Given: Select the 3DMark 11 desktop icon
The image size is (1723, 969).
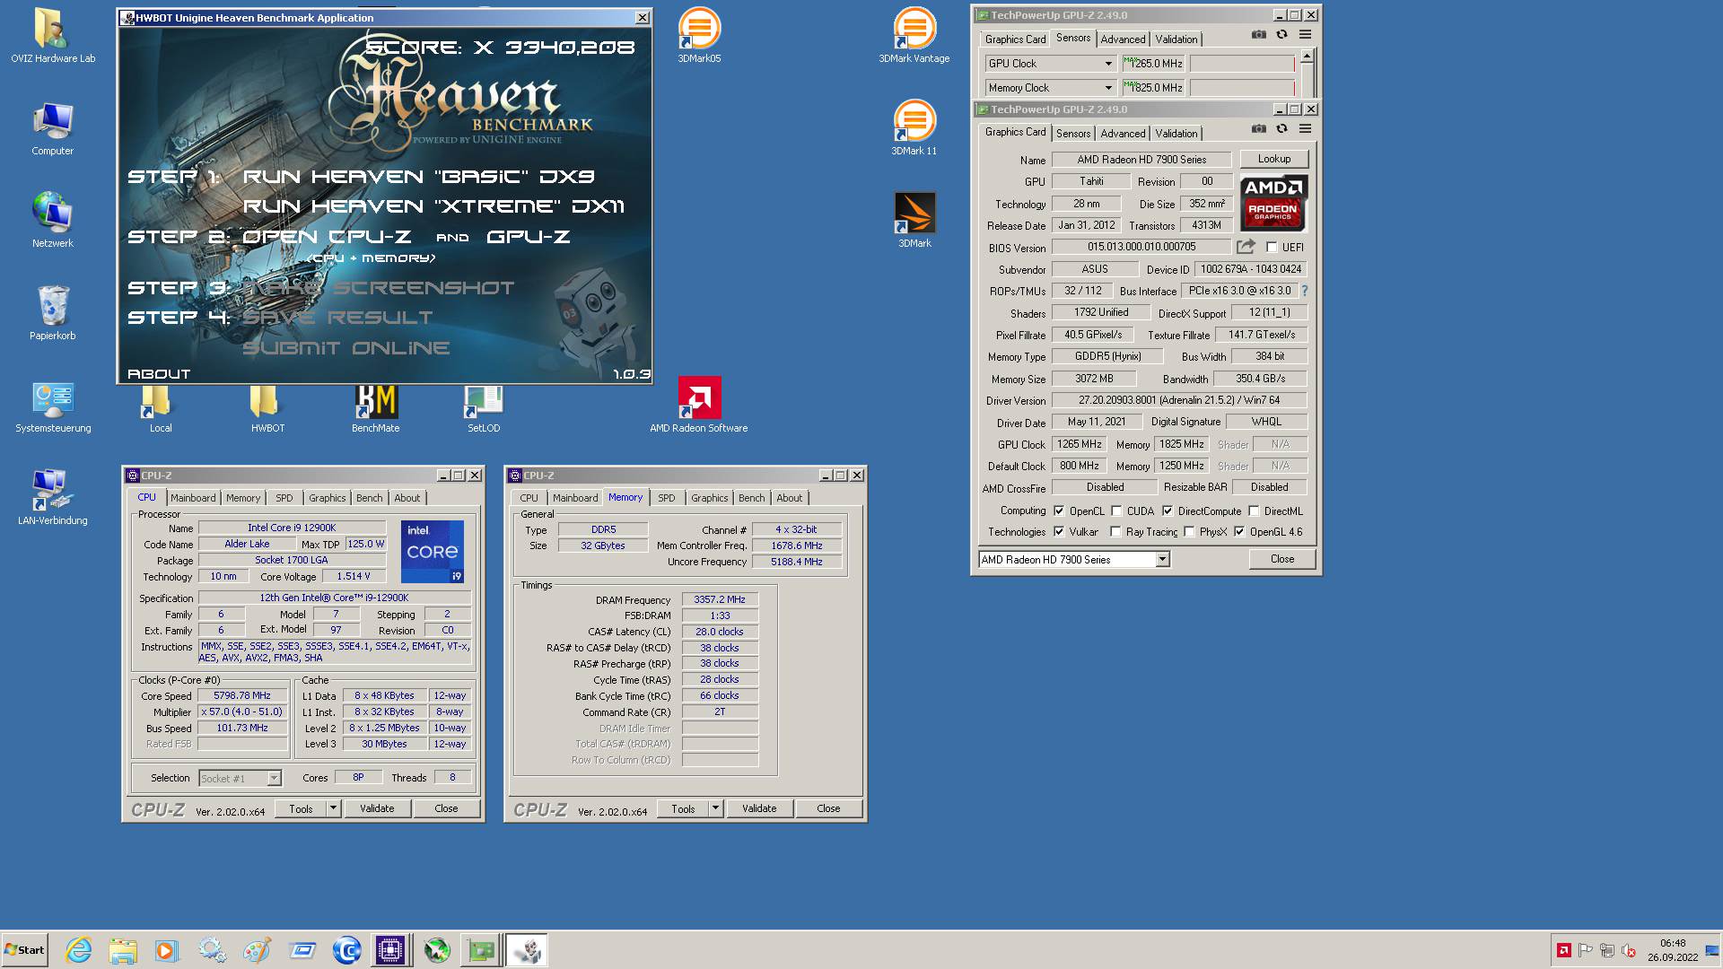Looking at the screenshot, I should 914,127.
